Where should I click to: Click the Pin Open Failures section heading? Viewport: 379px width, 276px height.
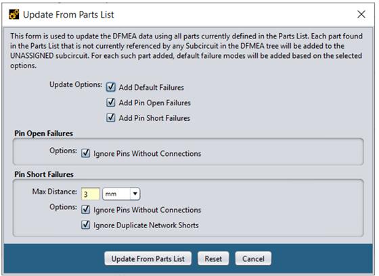(x=43, y=134)
